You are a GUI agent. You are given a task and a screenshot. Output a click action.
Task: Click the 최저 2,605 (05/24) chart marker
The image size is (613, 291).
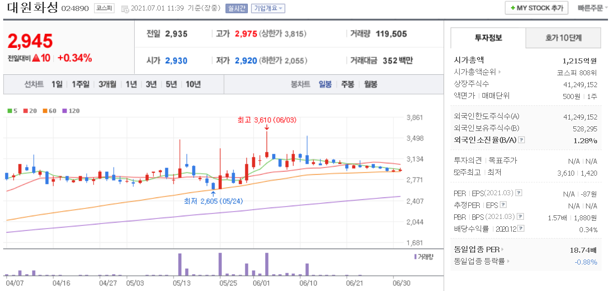point(214,201)
